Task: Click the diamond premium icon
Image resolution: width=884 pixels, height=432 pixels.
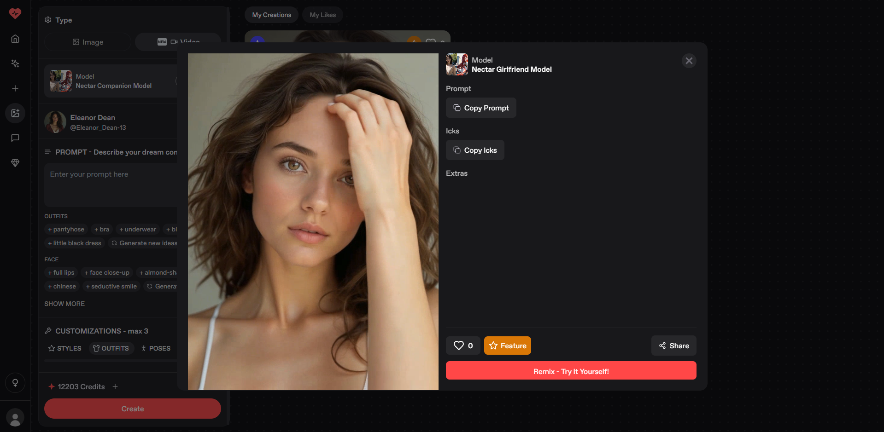Action: tap(15, 163)
